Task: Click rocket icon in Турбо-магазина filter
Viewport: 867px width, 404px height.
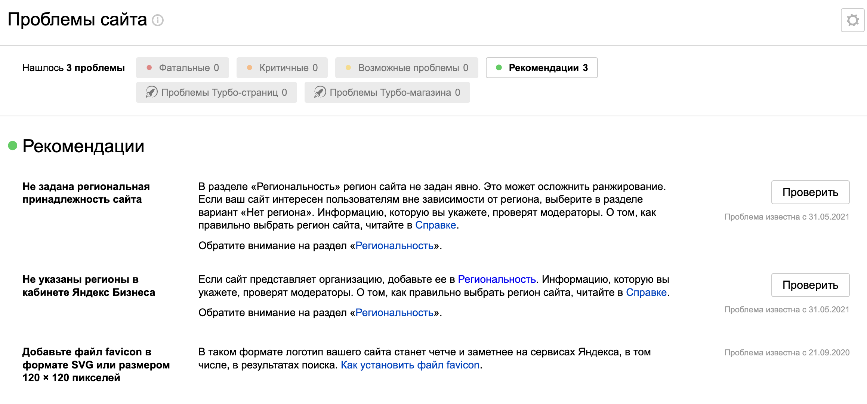Action: pos(320,92)
